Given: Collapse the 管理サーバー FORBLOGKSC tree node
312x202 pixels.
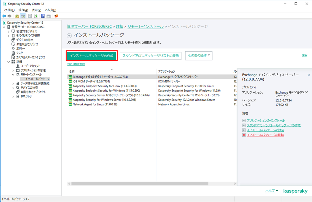Looking at the screenshot, I should tap(4, 27).
